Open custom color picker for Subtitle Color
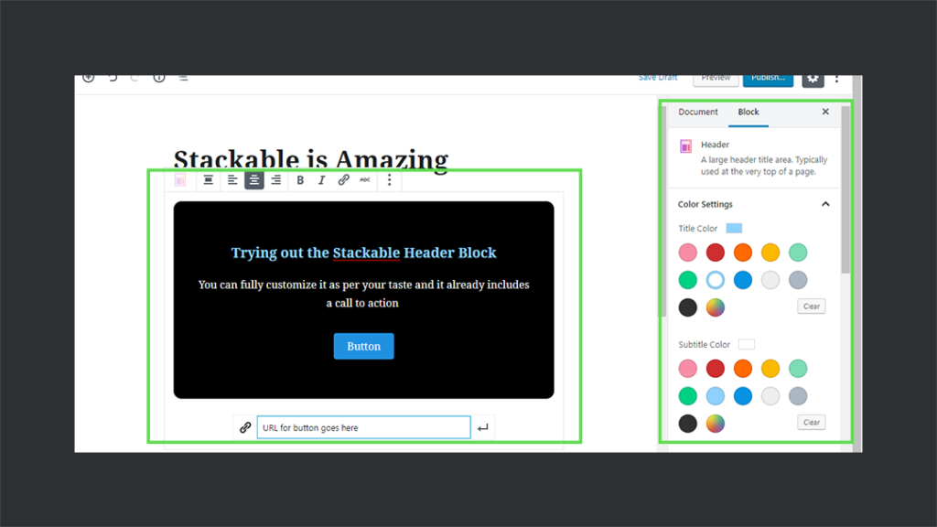The image size is (937, 527). point(716,424)
